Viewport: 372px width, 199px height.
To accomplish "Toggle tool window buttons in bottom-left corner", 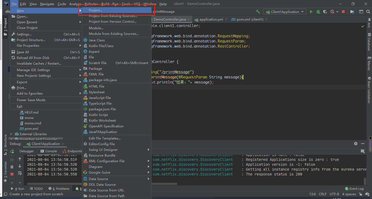I will pyautogui.click(x=5, y=194).
